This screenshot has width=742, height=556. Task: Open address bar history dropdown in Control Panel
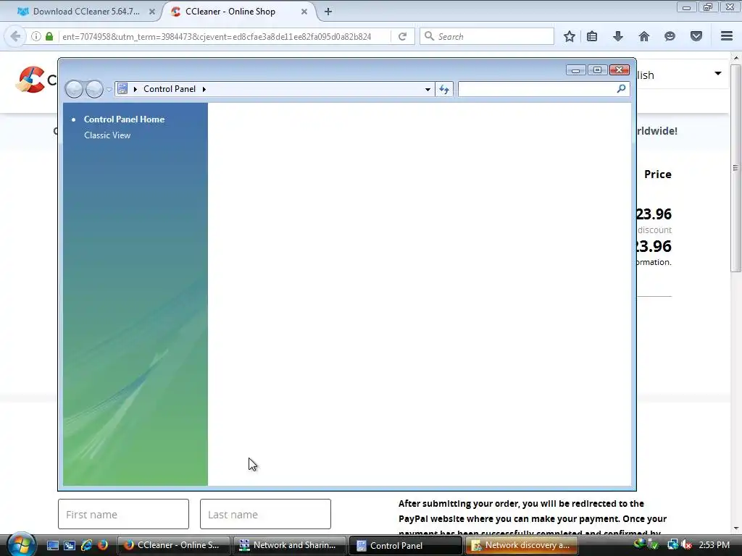(428, 89)
